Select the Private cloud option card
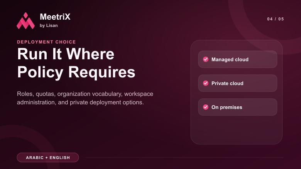 click(238, 83)
